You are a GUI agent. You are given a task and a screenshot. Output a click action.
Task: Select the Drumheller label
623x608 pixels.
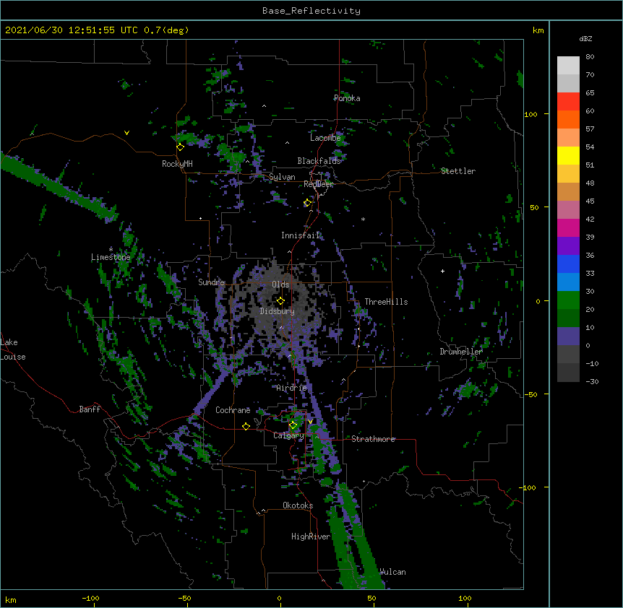click(461, 352)
